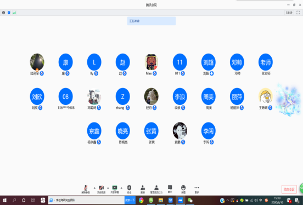The image size is (303, 205).
Task: Open the invite participants icon
Action: coord(143,189)
